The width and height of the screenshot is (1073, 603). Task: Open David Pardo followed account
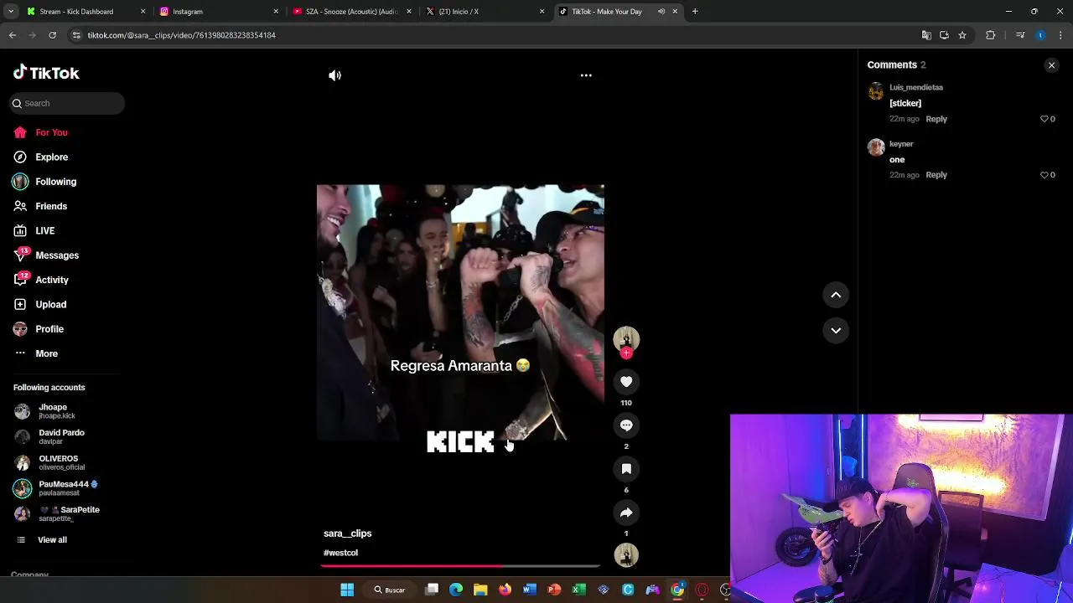click(x=61, y=436)
